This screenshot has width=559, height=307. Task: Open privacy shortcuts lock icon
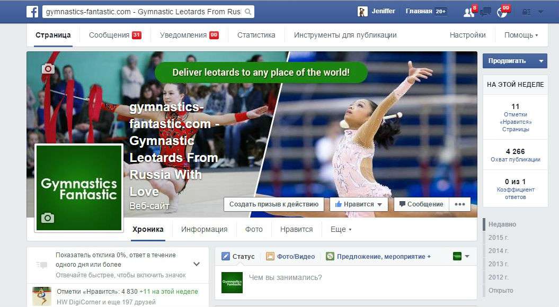point(526,12)
